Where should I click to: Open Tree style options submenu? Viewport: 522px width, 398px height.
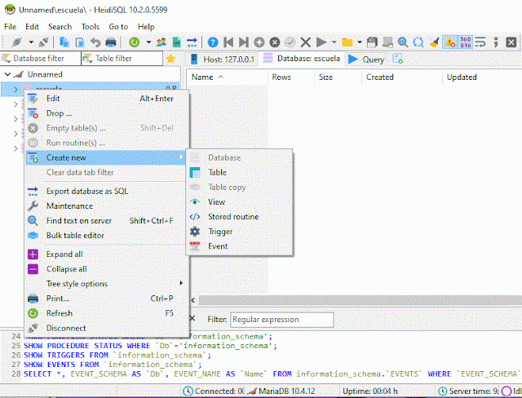[105, 284]
